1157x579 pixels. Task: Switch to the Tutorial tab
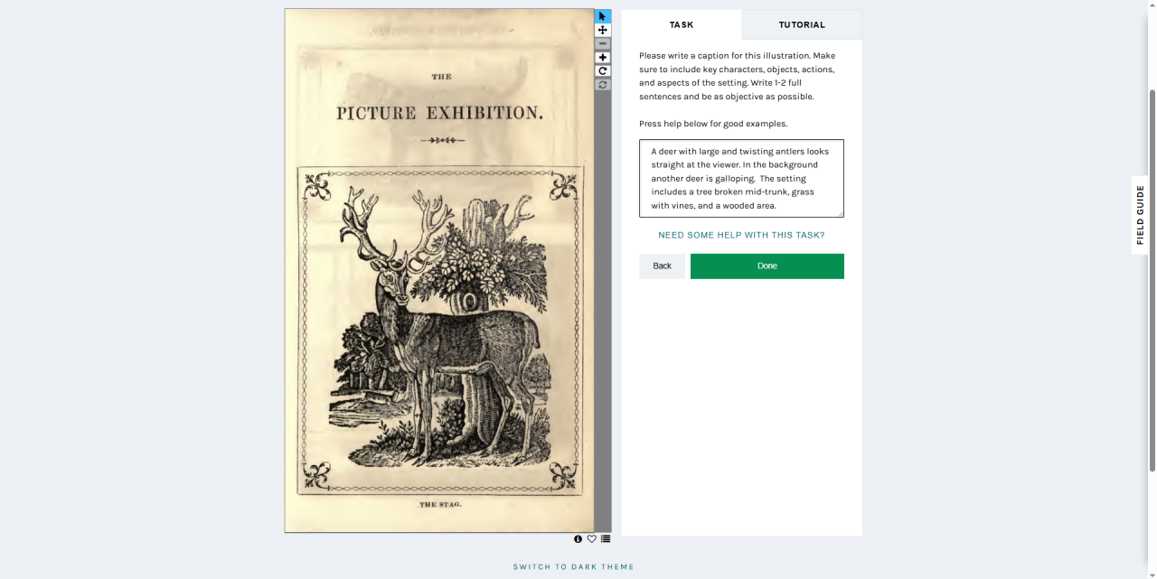point(802,24)
